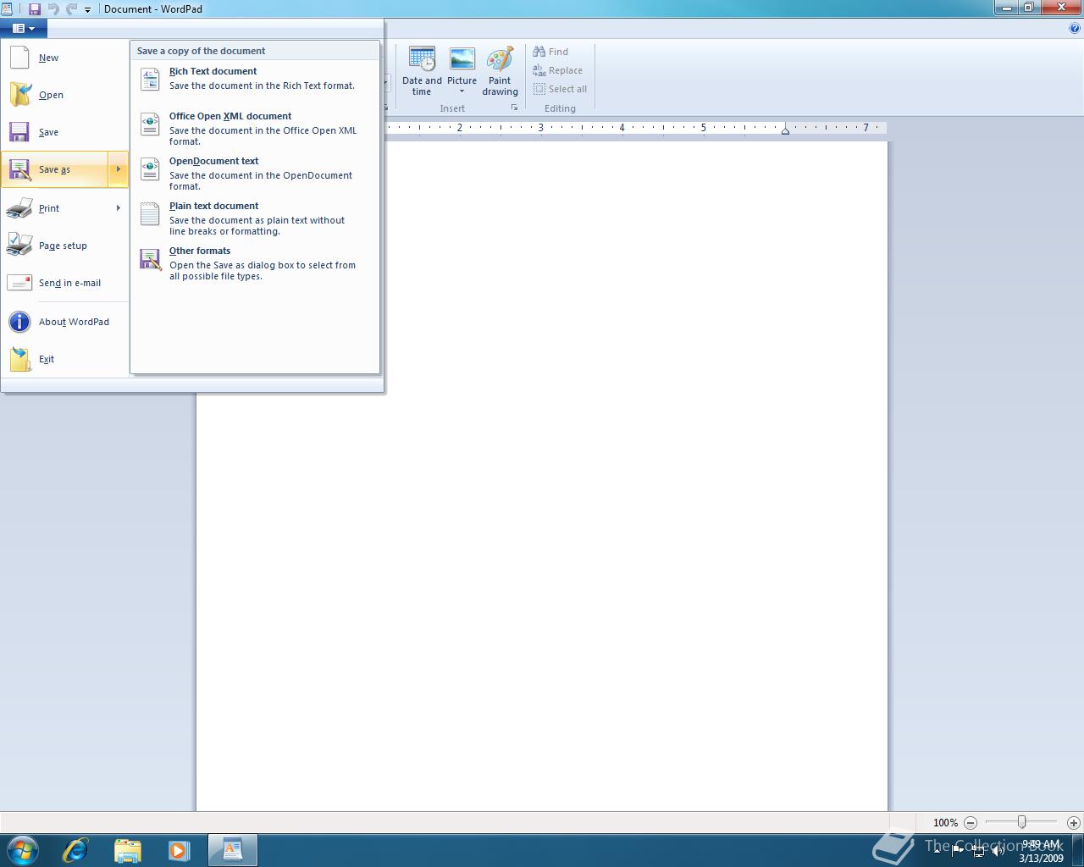Insert a Paint drawing

[500, 71]
